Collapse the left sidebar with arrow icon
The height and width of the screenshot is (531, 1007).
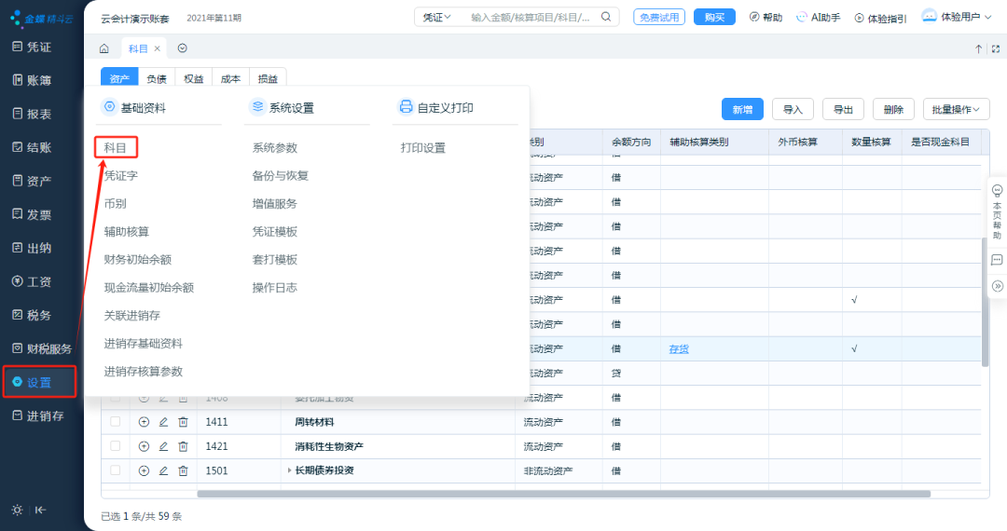[x=40, y=510]
